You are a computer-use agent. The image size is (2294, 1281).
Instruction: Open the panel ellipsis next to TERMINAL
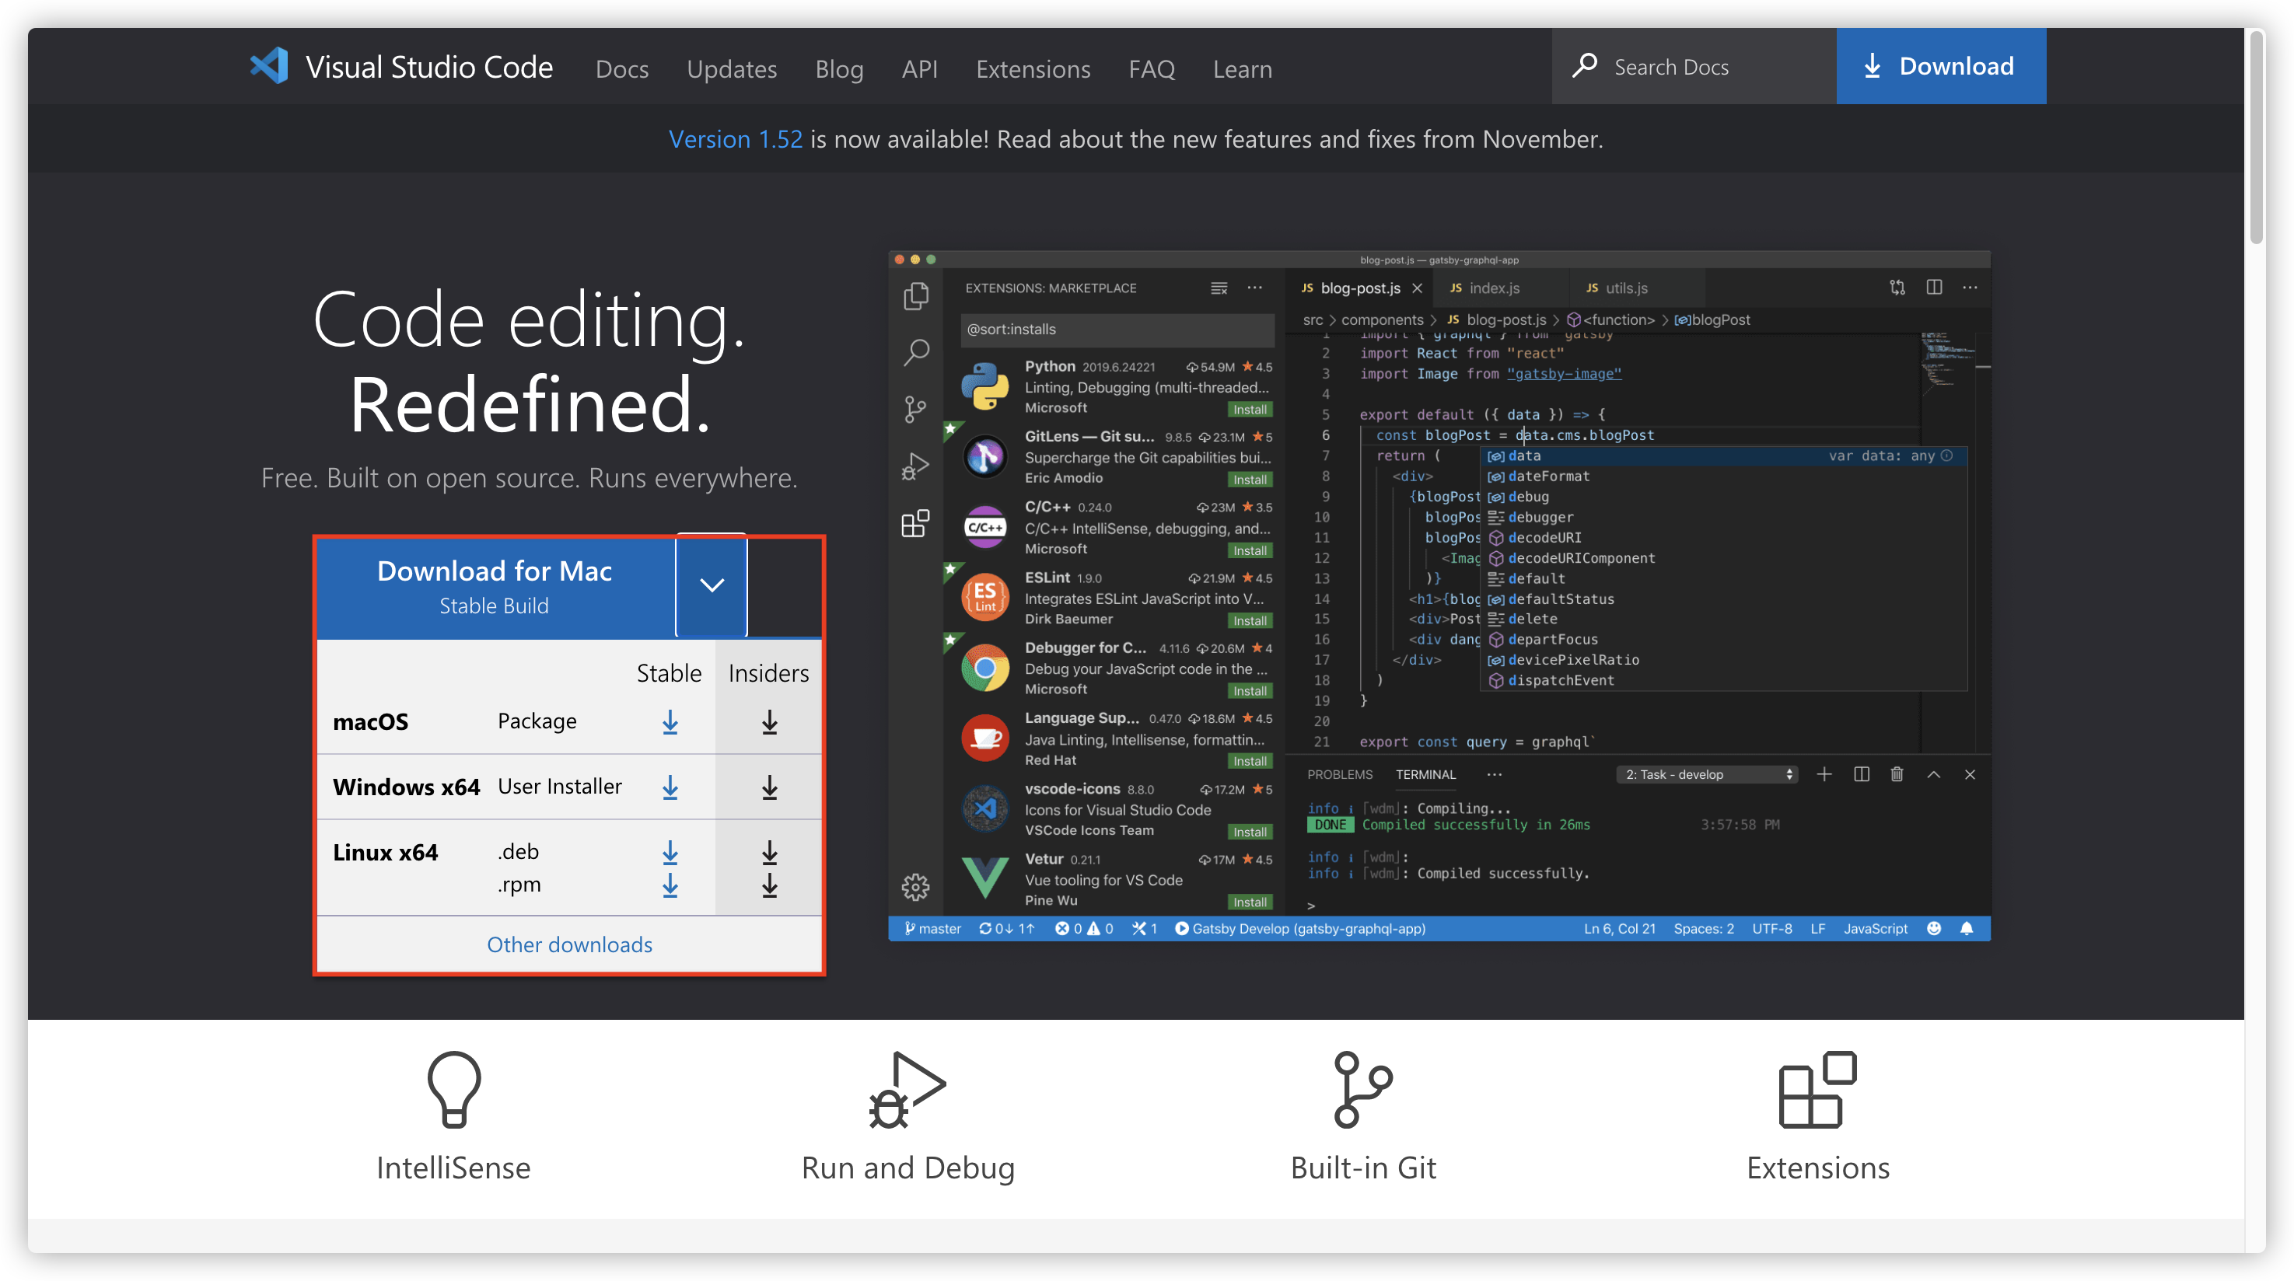1495,774
